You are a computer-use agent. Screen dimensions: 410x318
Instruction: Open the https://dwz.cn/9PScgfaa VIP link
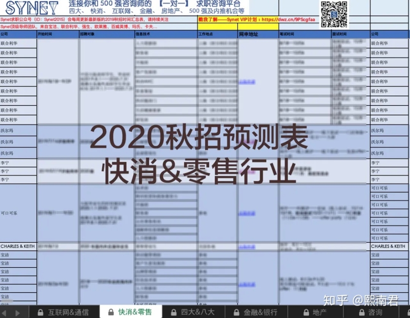point(288,20)
